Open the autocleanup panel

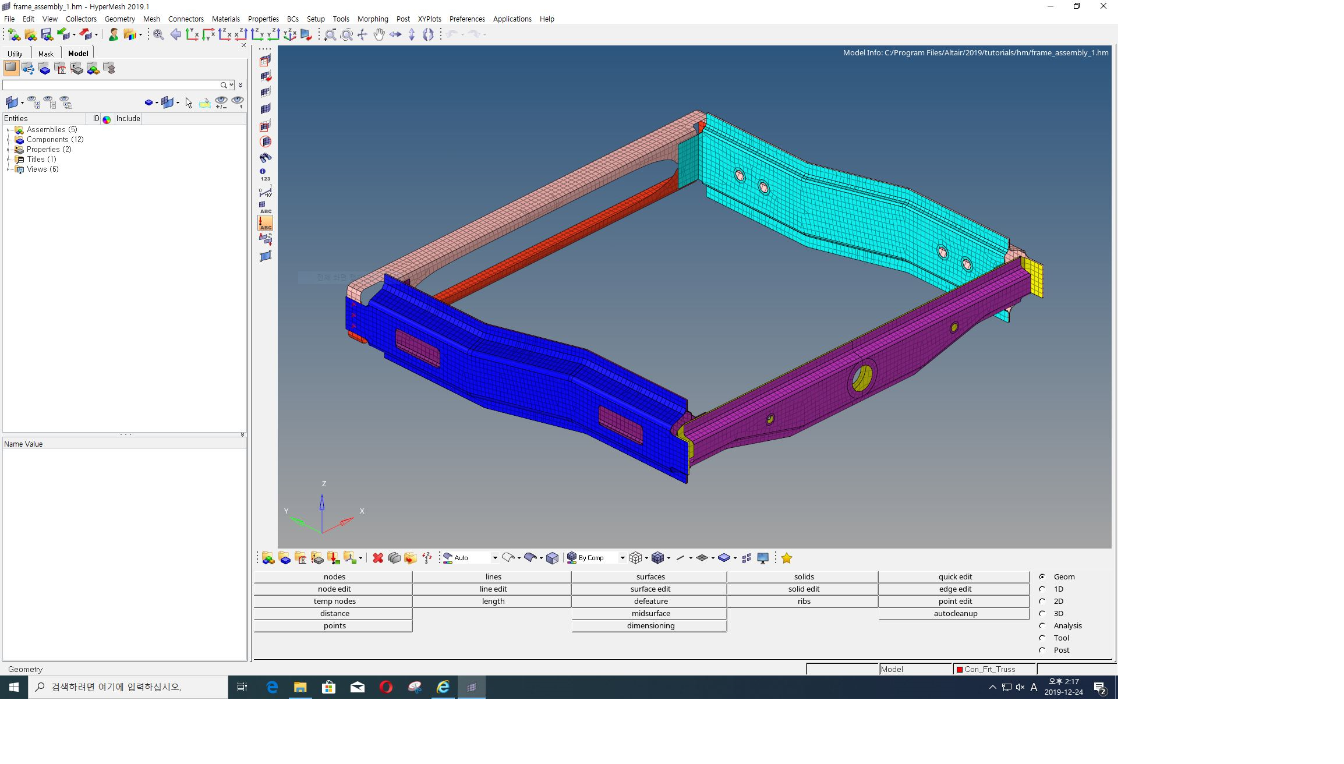coord(954,613)
